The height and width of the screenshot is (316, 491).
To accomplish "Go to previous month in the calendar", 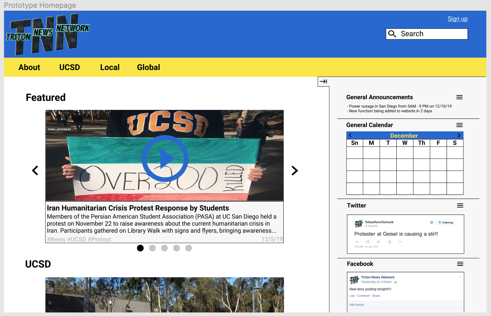I will pos(350,135).
